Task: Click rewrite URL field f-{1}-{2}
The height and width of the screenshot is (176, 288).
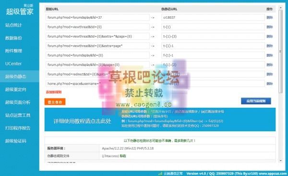Action: pos(213,65)
